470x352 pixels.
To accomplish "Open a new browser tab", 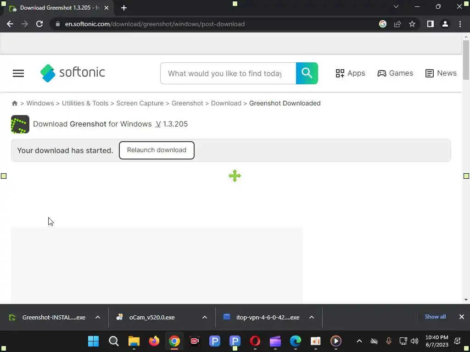I will 124,8.
